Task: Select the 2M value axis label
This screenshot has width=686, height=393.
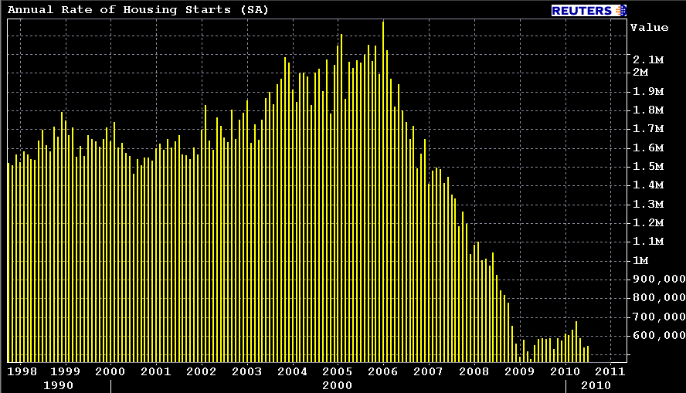Action: (640, 73)
